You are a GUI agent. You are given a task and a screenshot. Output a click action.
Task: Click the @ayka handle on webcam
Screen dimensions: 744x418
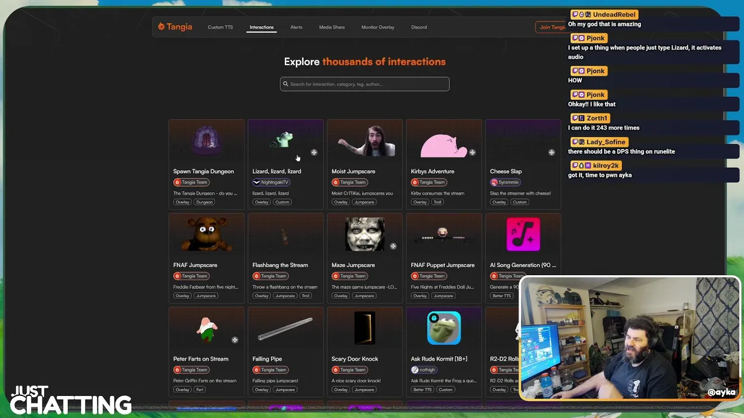(x=721, y=392)
